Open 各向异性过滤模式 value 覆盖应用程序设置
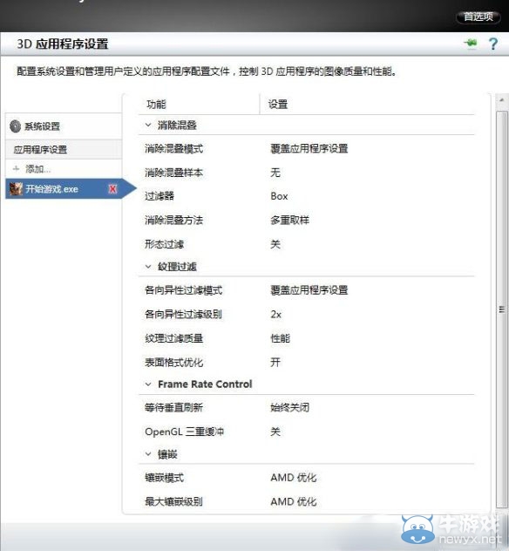The width and height of the screenshot is (509, 551). click(x=309, y=290)
